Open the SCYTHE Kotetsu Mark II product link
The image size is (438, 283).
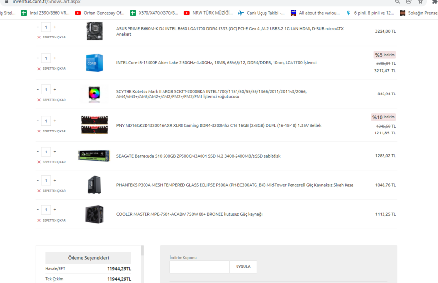pos(212,94)
